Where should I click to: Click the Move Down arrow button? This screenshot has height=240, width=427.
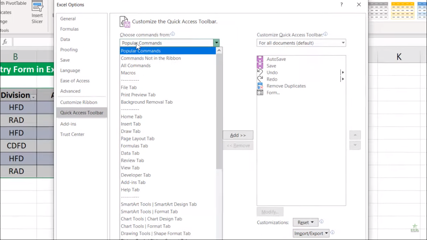[x=355, y=145]
